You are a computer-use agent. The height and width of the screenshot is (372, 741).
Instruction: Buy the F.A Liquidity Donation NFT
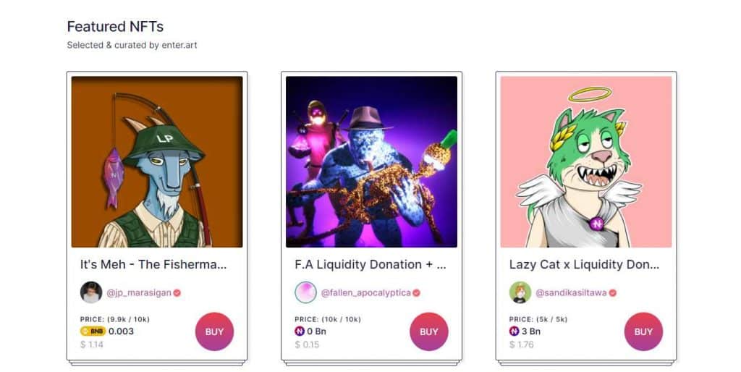(429, 331)
